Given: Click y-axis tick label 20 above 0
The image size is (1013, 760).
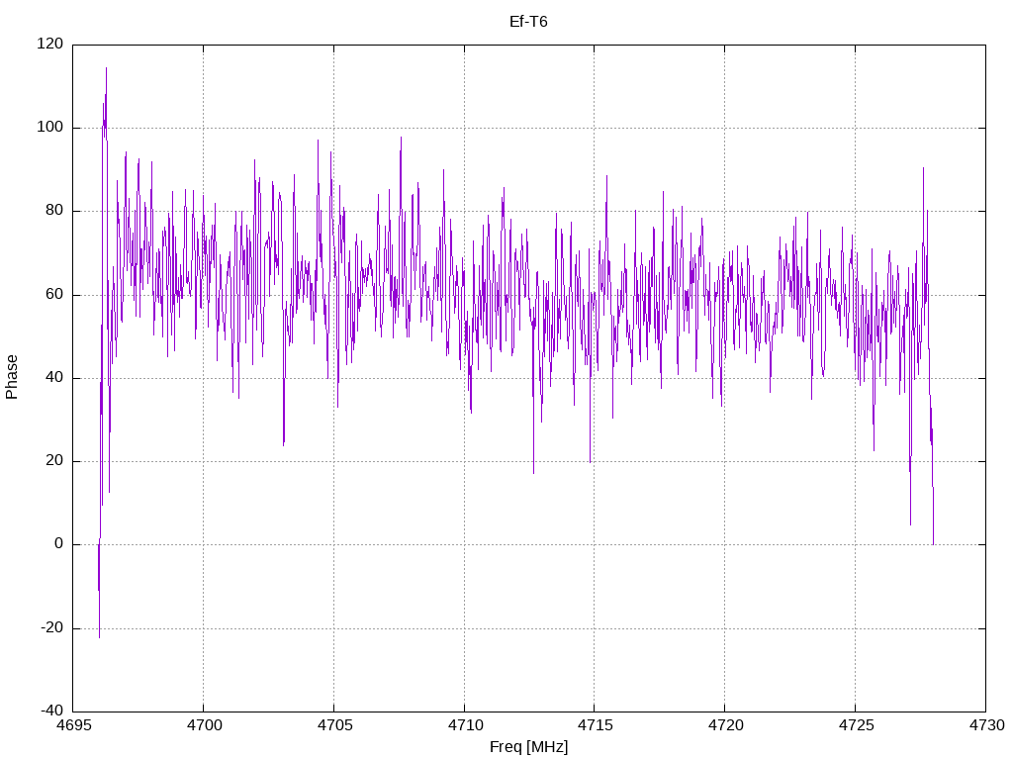Looking at the screenshot, I should (54, 461).
